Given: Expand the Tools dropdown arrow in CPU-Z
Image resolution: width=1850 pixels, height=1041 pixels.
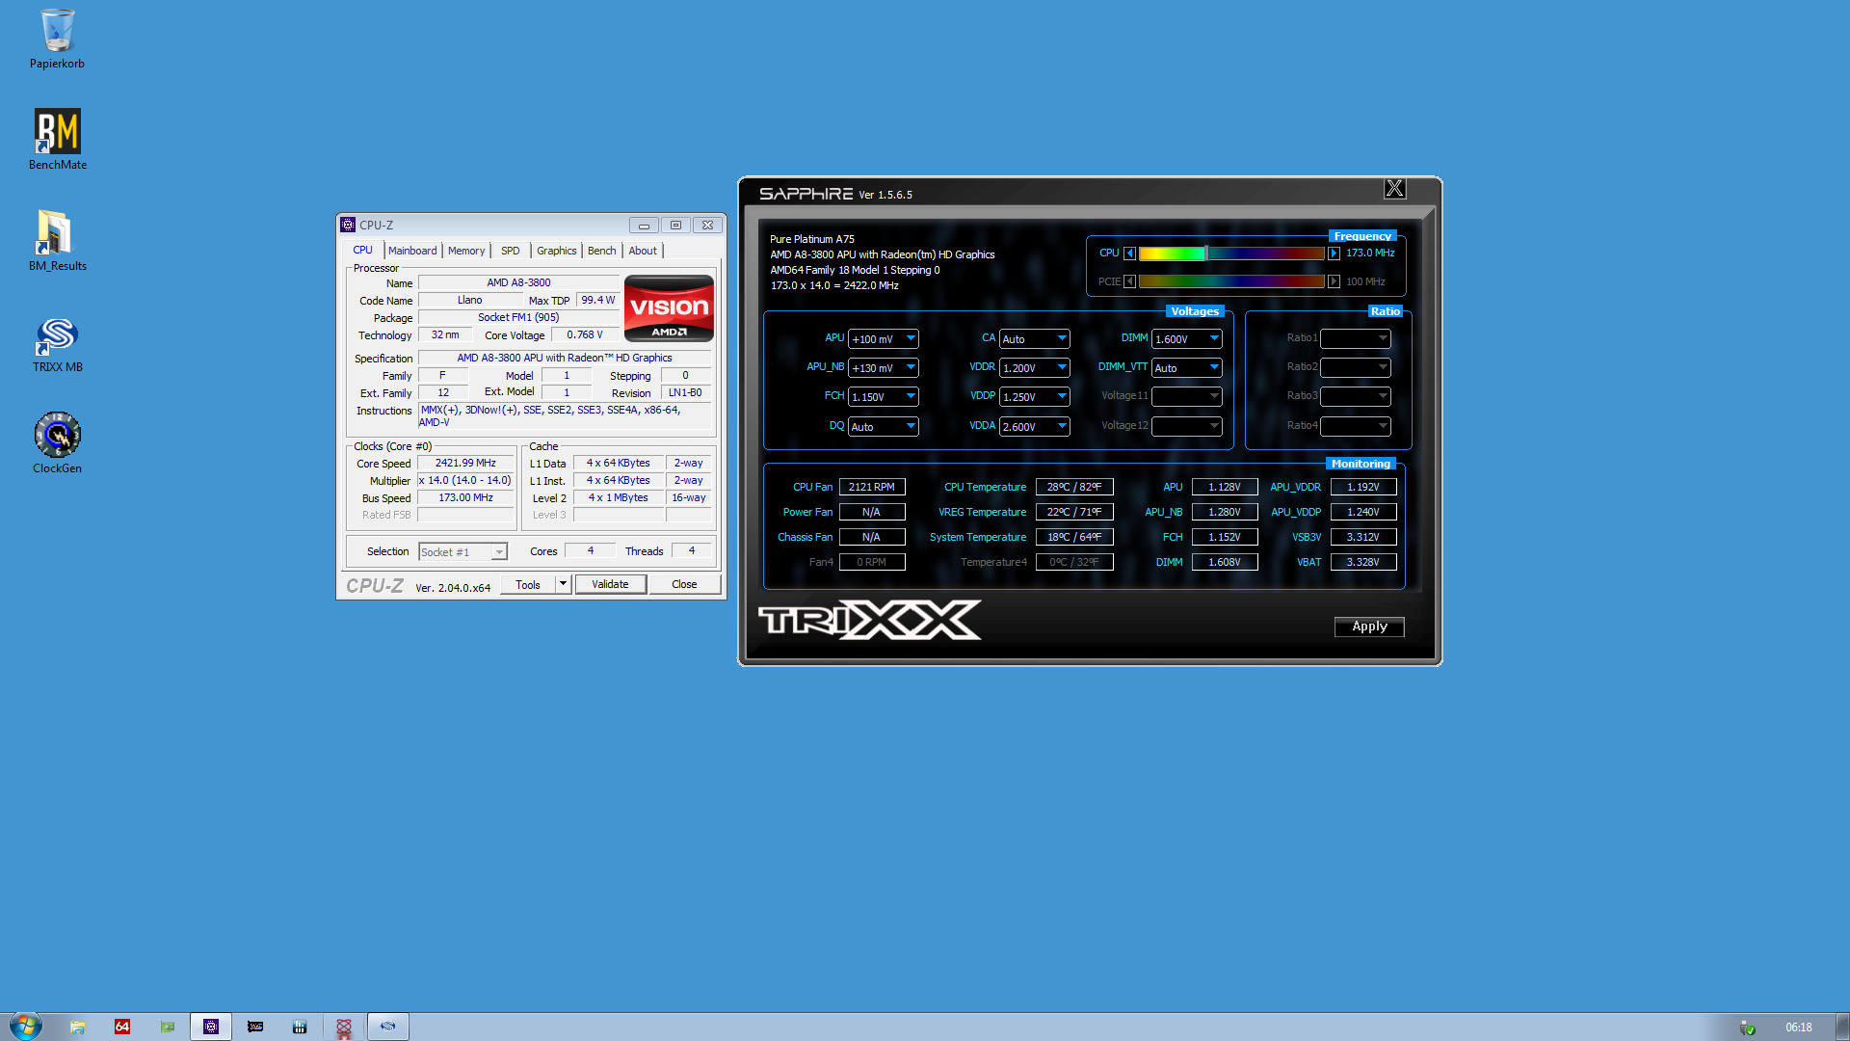Looking at the screenshot, I should pyautogui.click(x=564, y=584).
